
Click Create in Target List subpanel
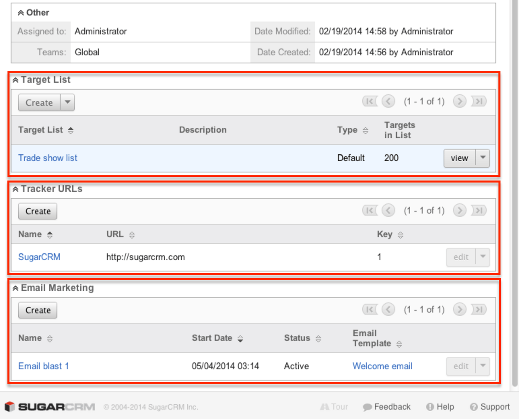39,102
